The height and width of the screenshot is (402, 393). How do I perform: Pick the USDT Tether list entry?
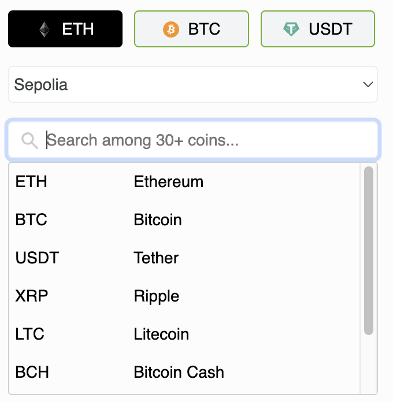tap(184, 258)
